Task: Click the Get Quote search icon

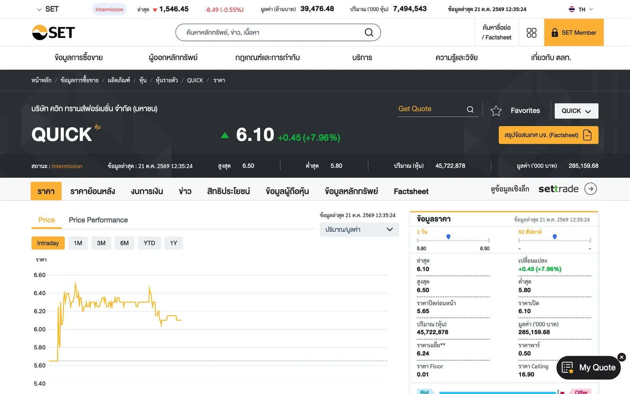Action: pos(470,109)
